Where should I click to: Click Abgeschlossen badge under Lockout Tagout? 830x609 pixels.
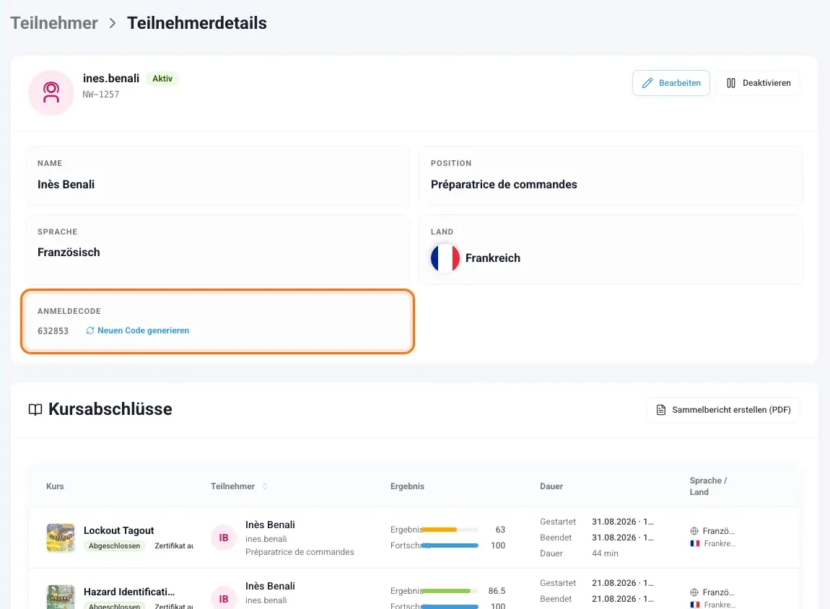click(x=114, y=546)
